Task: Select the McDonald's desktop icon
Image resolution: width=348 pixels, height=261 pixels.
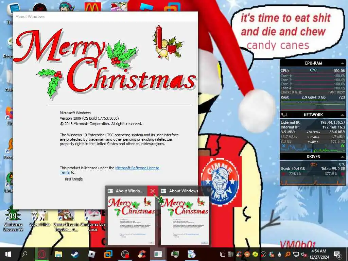Action: (93, 7)
